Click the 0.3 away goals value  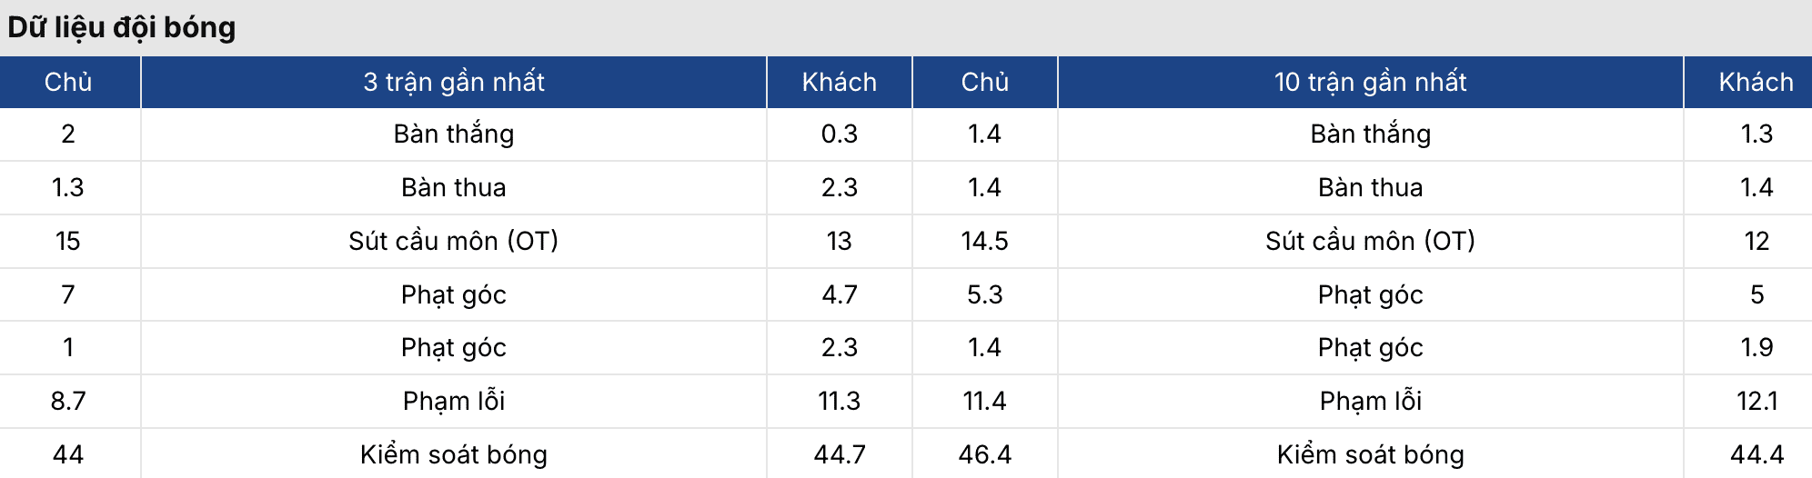tap(839, 134)
